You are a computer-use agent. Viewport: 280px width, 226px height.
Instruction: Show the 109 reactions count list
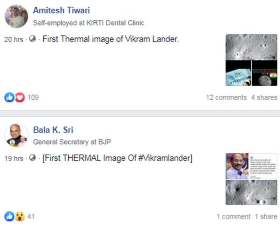tap(33, 97)
